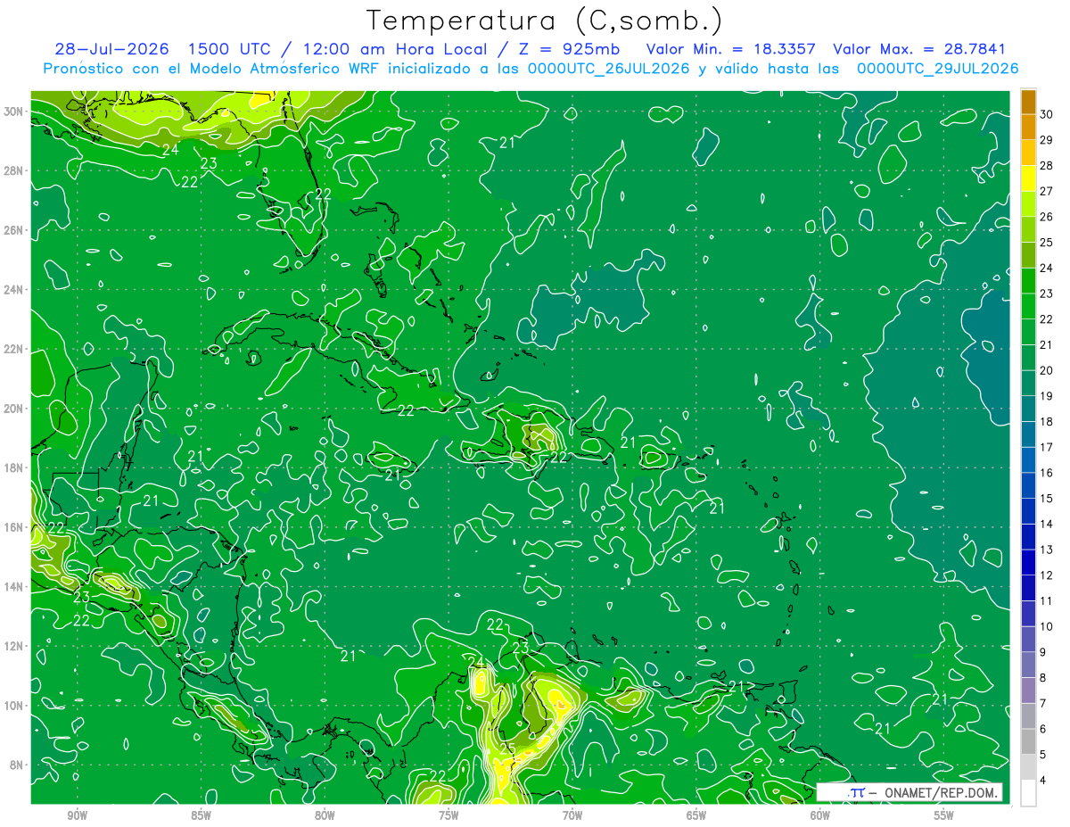Pick the yellow legend swatch between 27 and 28
This screenshot has height=827, width=1070.
click(1028, 178)
